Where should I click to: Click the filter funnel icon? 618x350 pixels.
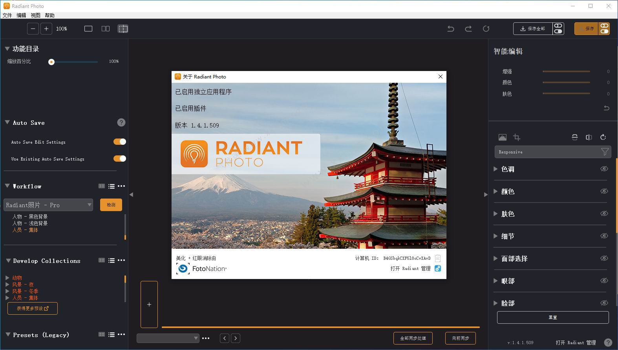coord(605,152)
